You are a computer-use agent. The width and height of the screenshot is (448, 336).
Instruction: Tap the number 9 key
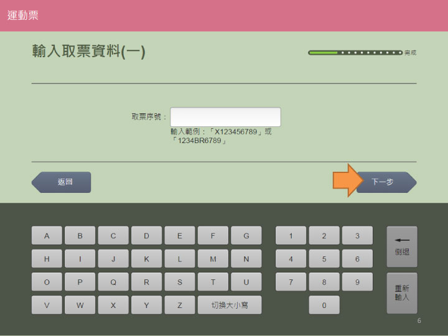(357, 282)
